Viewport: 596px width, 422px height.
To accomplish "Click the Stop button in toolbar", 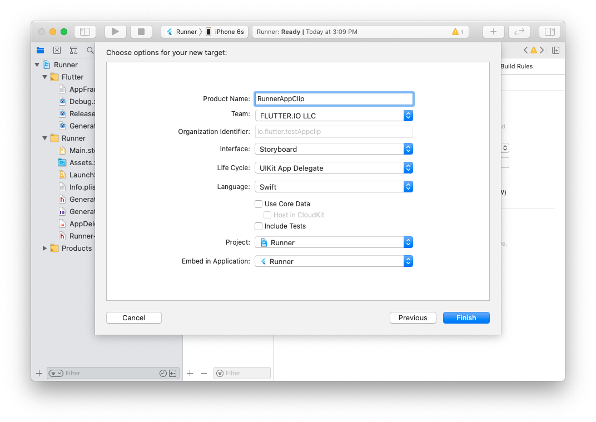I will coord(141,32).
